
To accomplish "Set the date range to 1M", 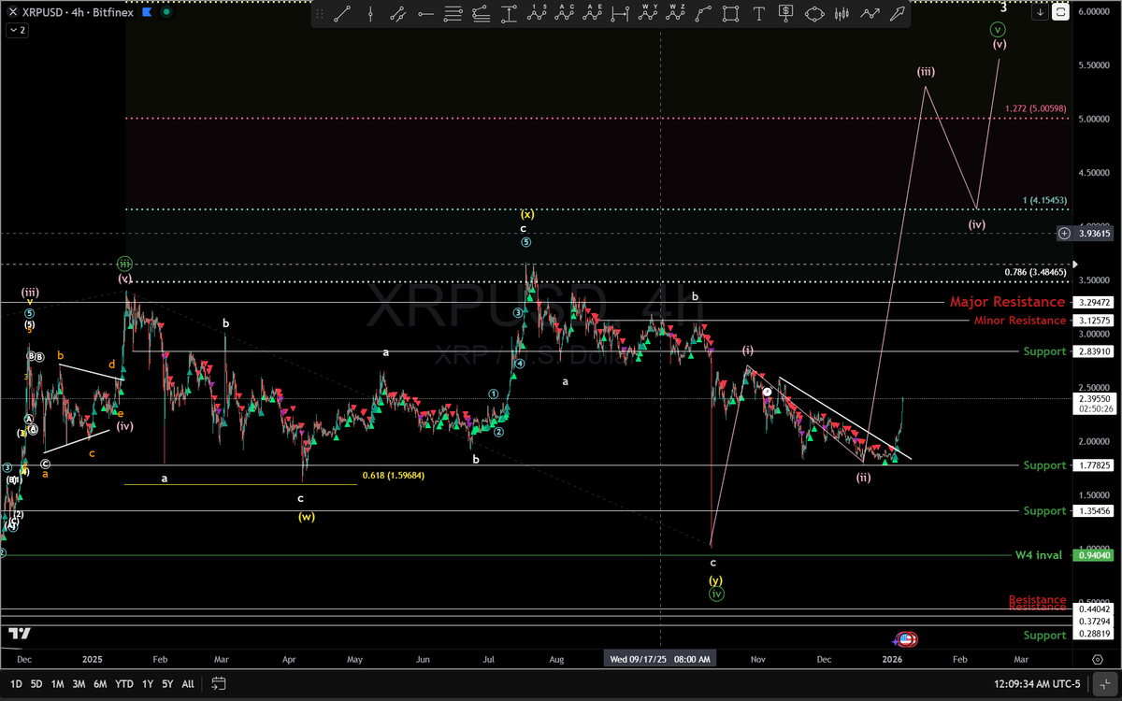I will tap(57, 683).
